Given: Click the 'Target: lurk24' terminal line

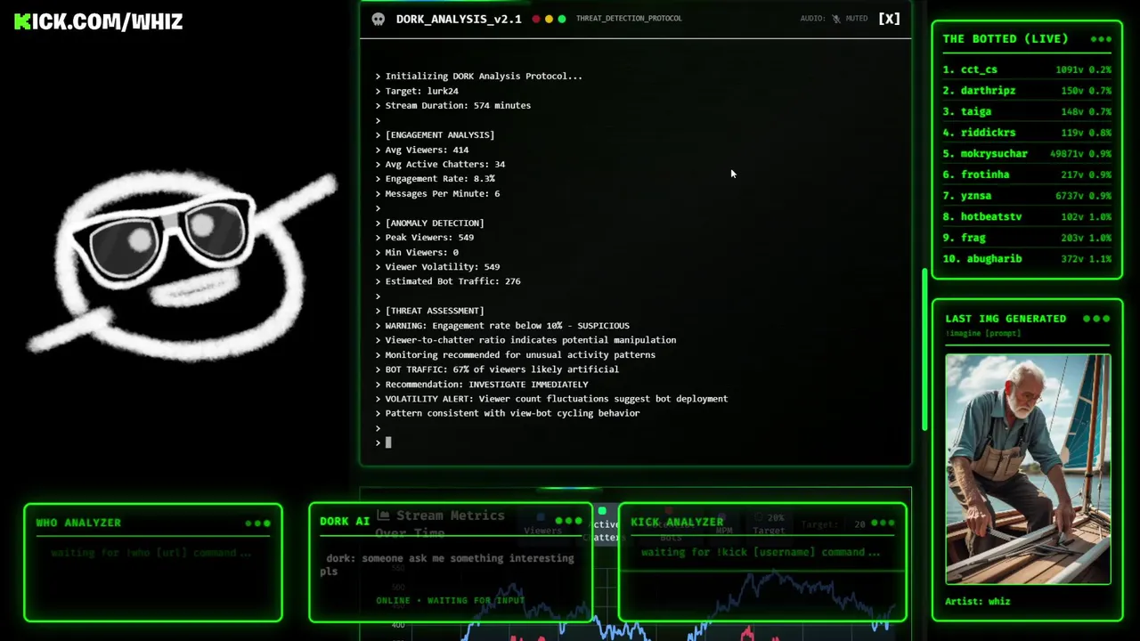Looking at the screenshot, I should point(417,91).
